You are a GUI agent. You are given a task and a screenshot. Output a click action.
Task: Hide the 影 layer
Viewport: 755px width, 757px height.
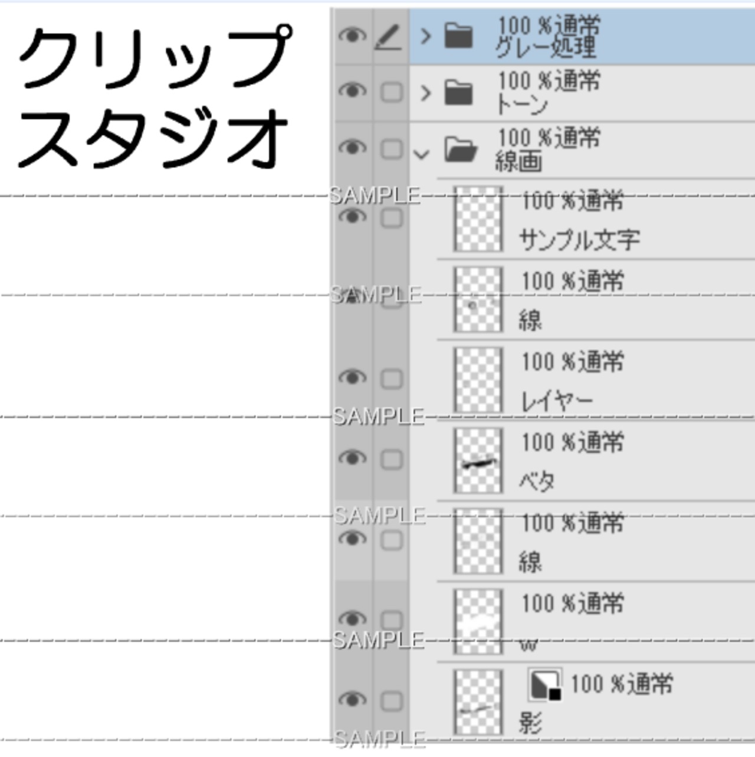pyautogui.click(x=352, y=700)
